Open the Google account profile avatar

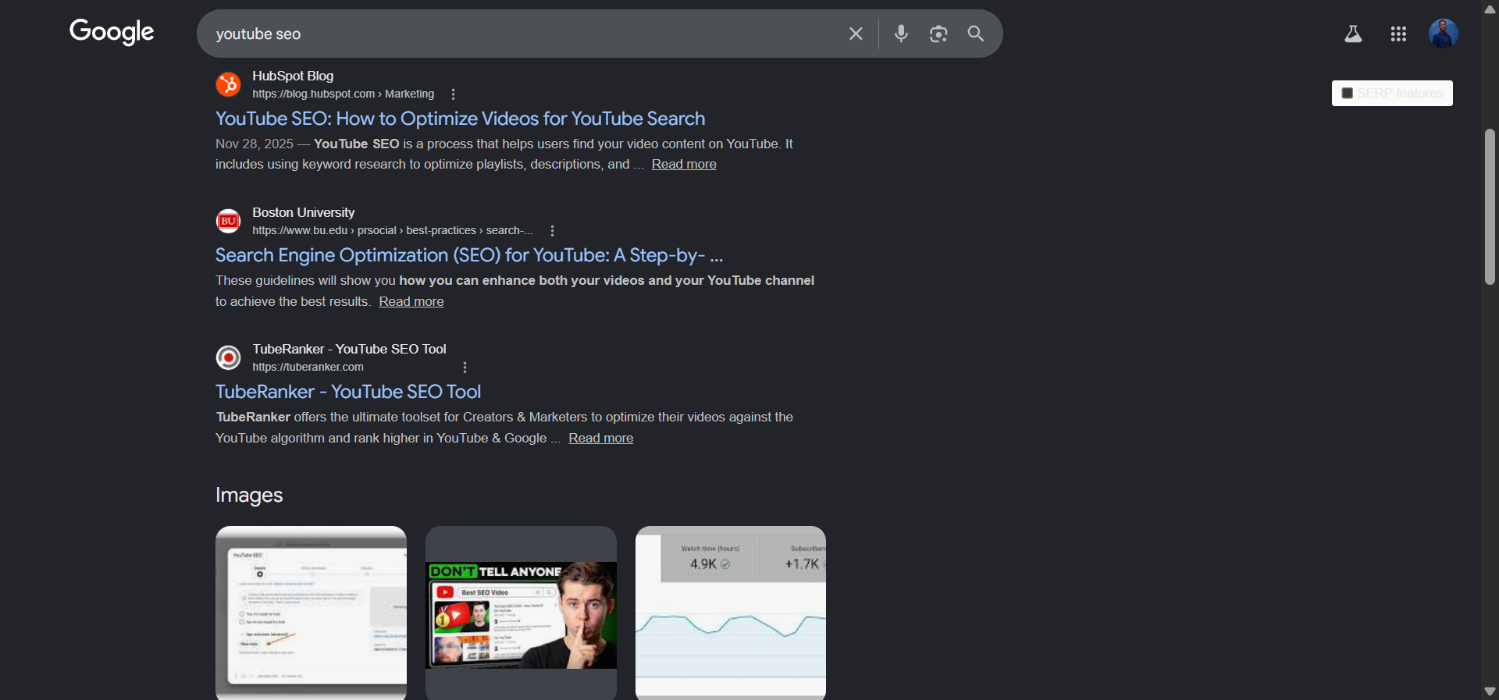click(1443, 34)
